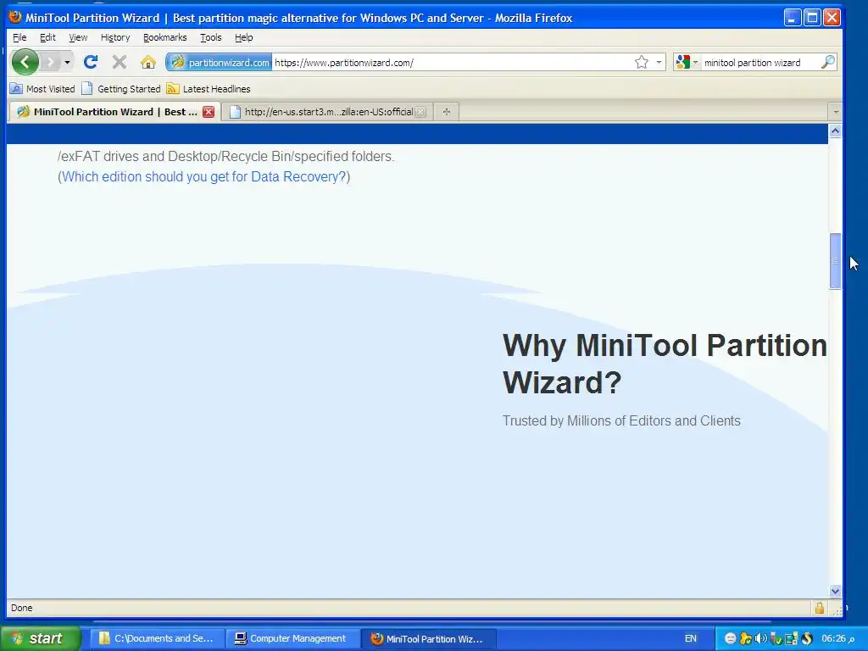The height and width of the screenshot is (651, 868).
Task: Open the Help menu
Action: click(x=243, y=37)
